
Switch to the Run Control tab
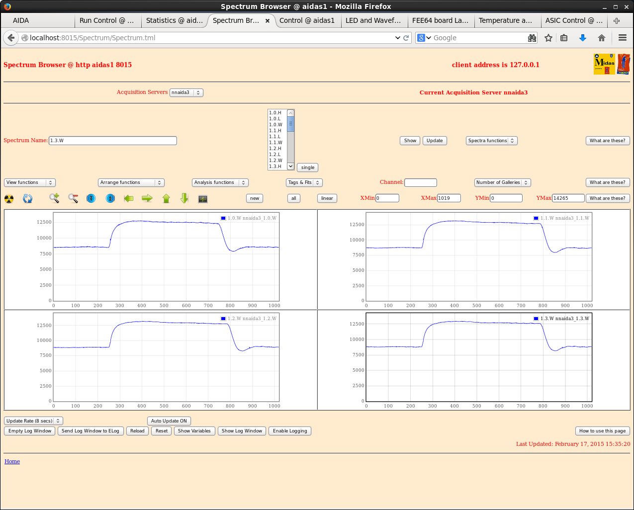point(106,20)
